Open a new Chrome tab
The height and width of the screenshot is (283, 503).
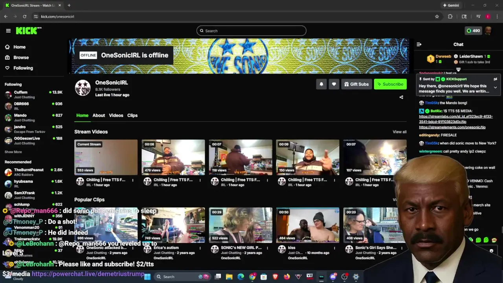point(69,6)
